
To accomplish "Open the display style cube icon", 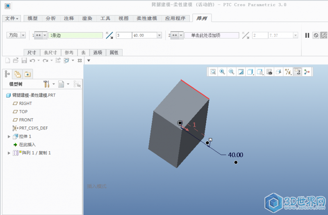I will point(250,72).
